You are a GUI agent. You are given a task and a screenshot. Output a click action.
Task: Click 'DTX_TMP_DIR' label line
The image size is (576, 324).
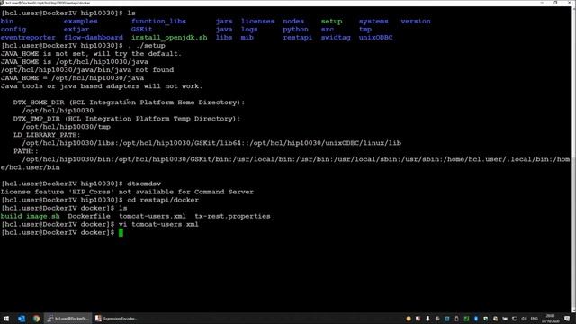pos(127,119)
